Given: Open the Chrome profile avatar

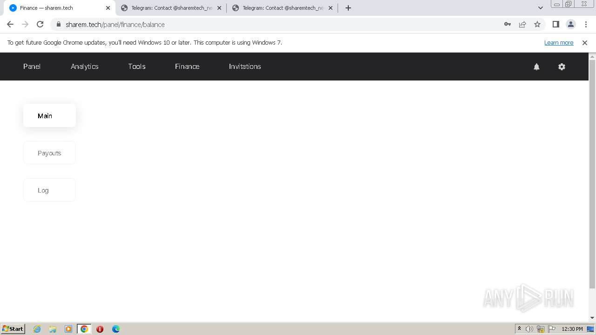Looking at the screenshot, I should click(x=570, y=24).
